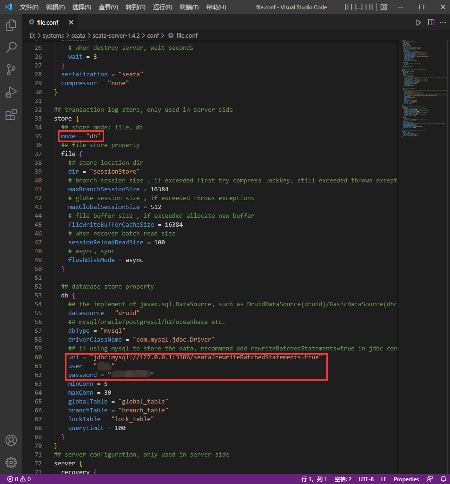450x484 pixels.
Task: Click 'seata-server-1.4.2' breadcrumb segment
Action: click(x=116, y=35)
